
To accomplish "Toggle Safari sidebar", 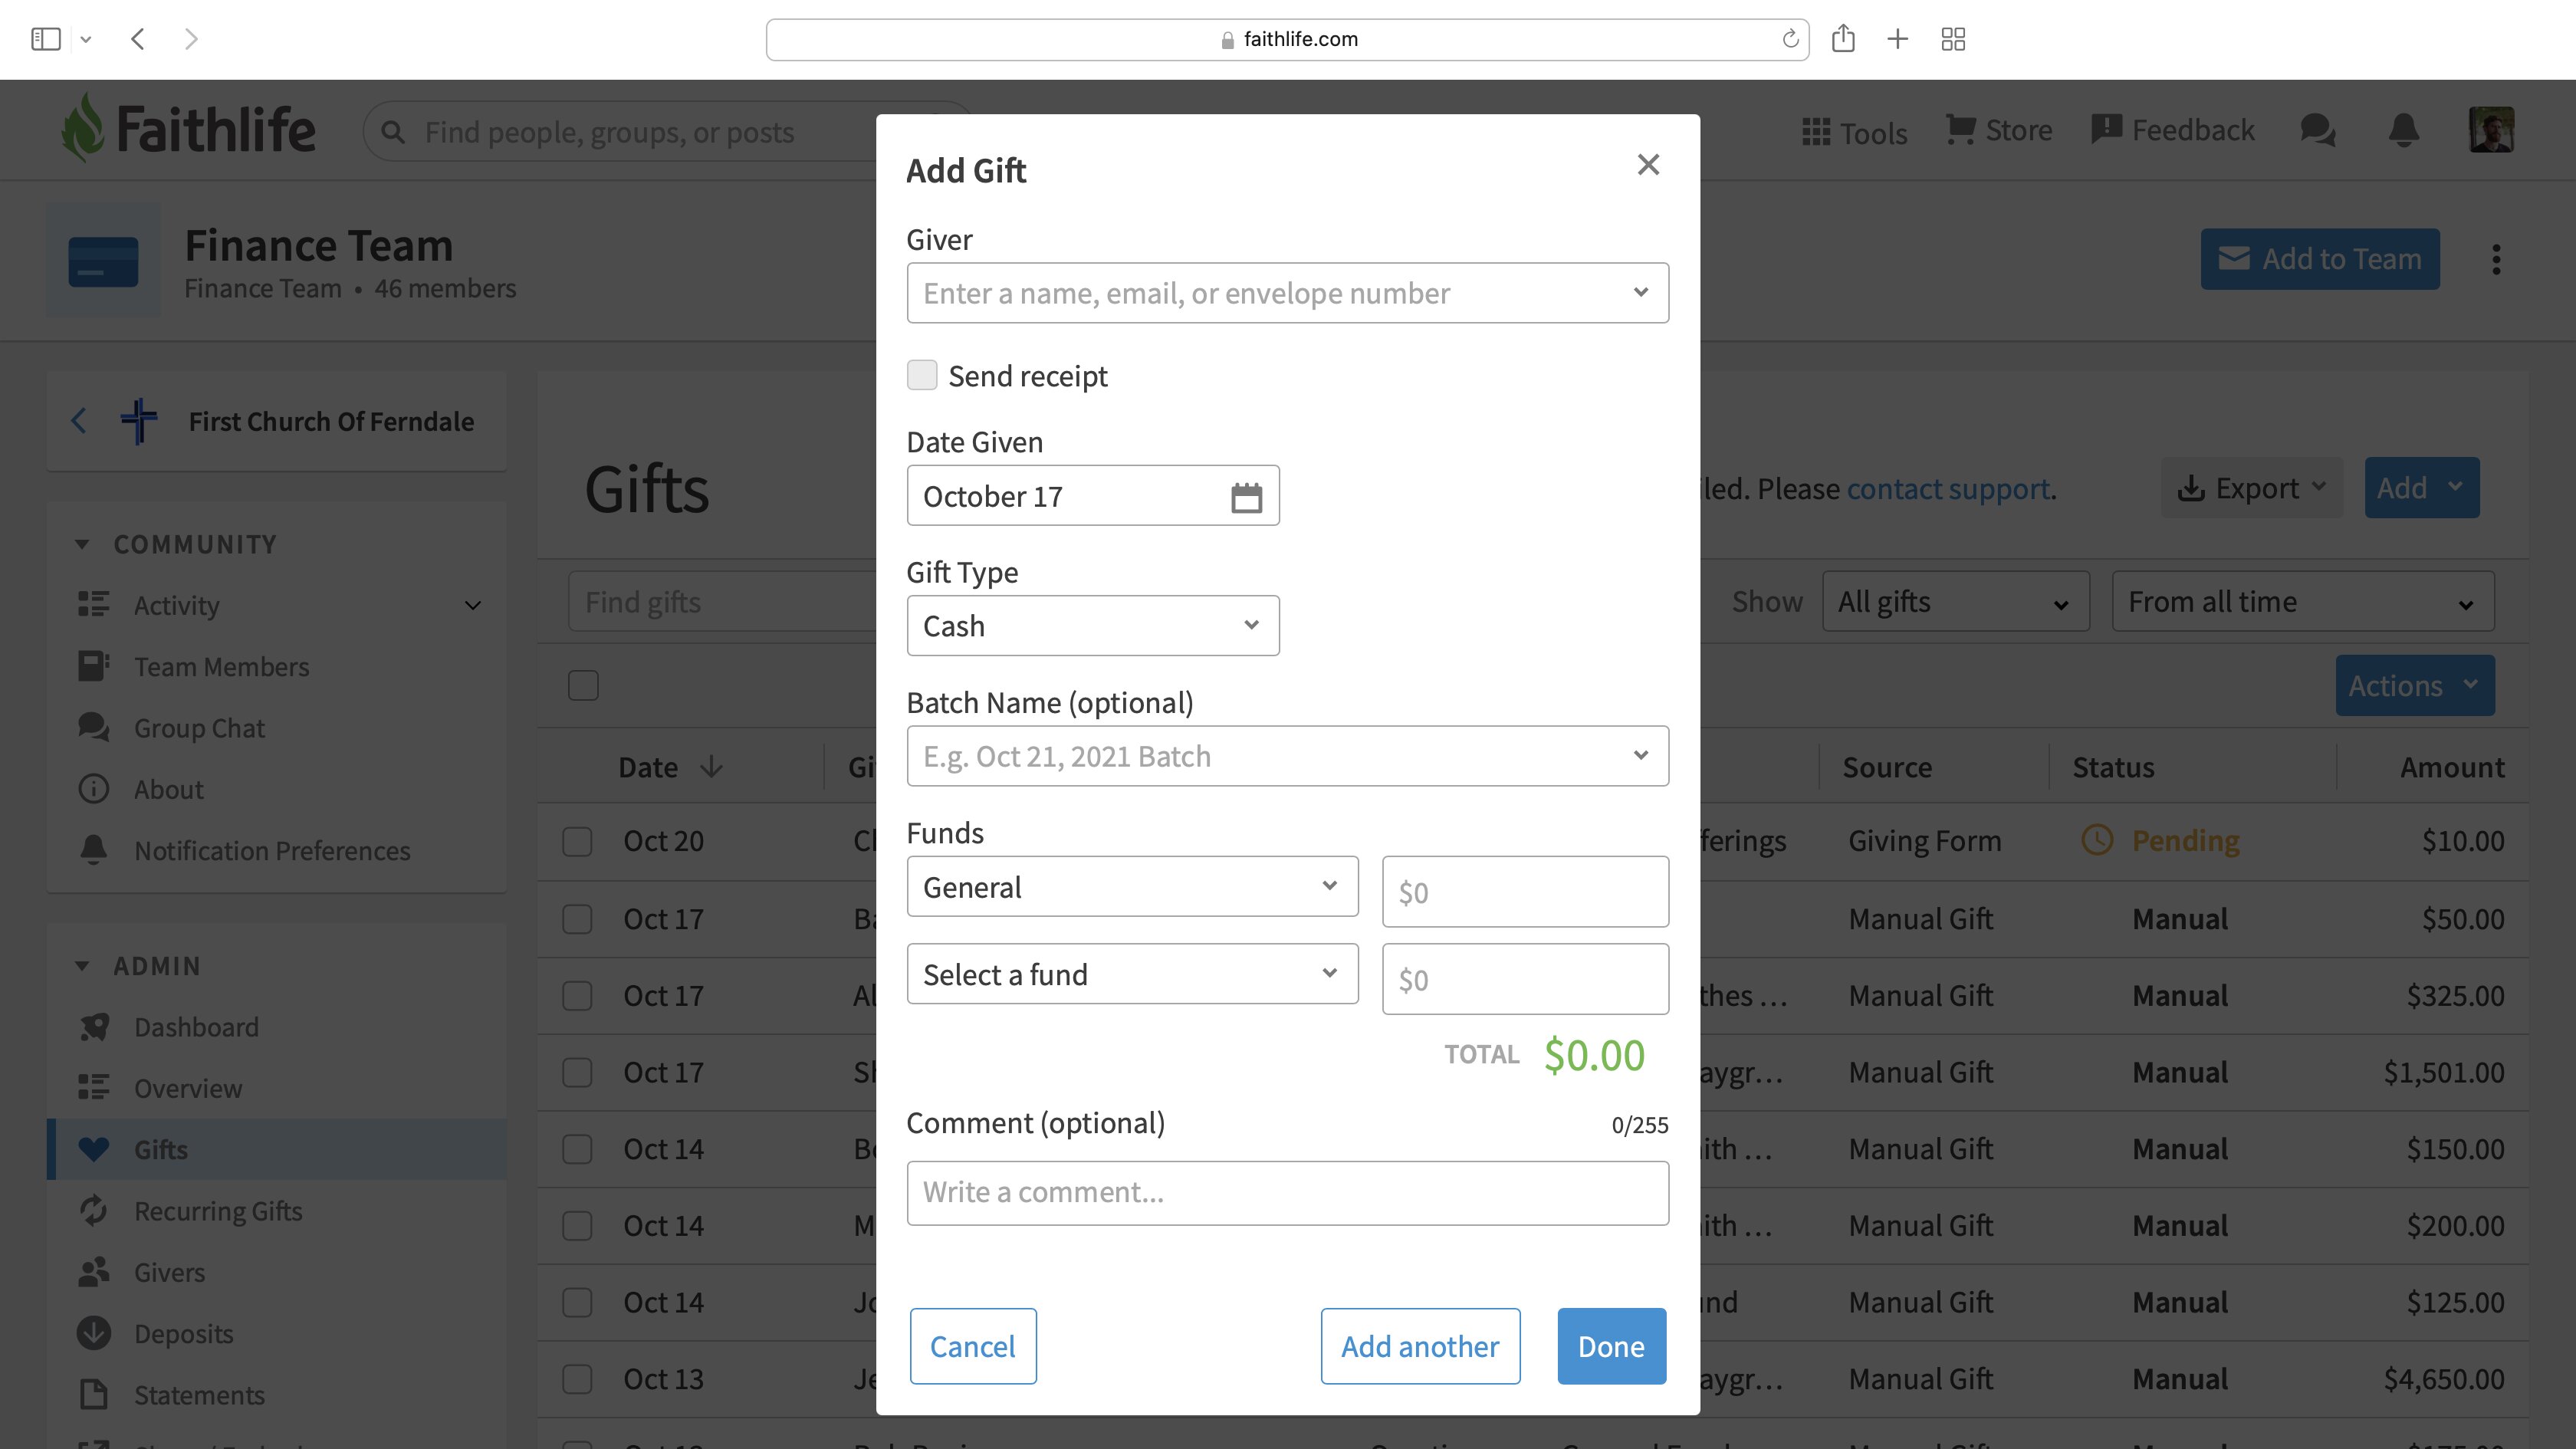I will (46, 39).
